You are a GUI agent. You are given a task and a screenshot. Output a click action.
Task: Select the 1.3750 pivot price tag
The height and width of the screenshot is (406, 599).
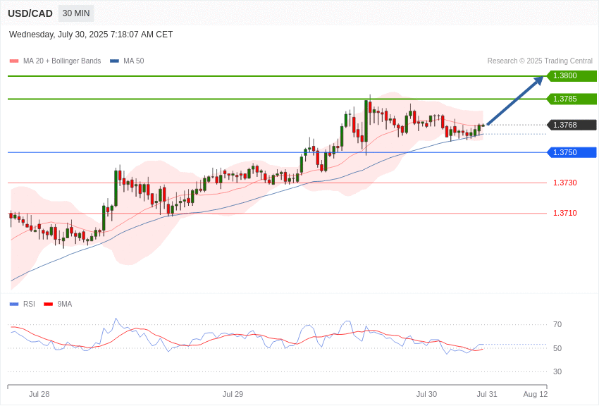[x=572, y=152]
